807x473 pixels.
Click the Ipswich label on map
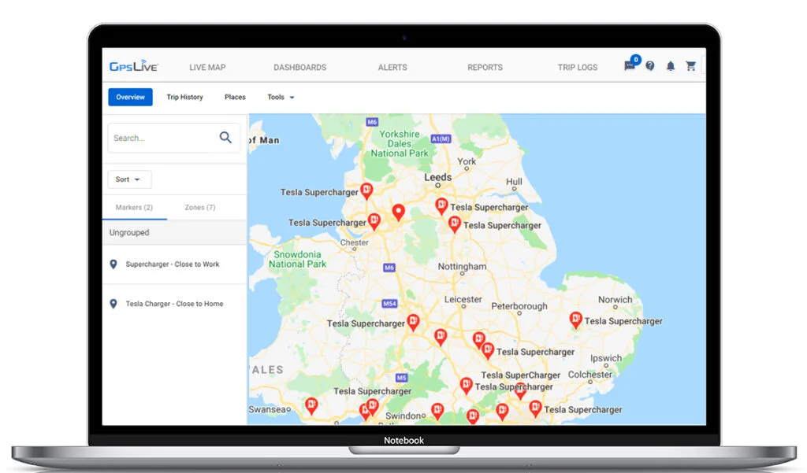606,358
